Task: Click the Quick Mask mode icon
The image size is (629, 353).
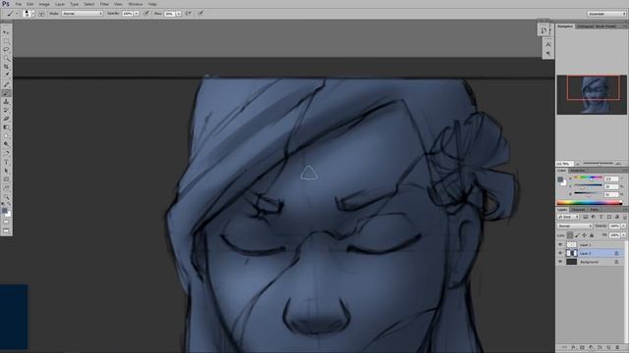Action: point(6,223)
